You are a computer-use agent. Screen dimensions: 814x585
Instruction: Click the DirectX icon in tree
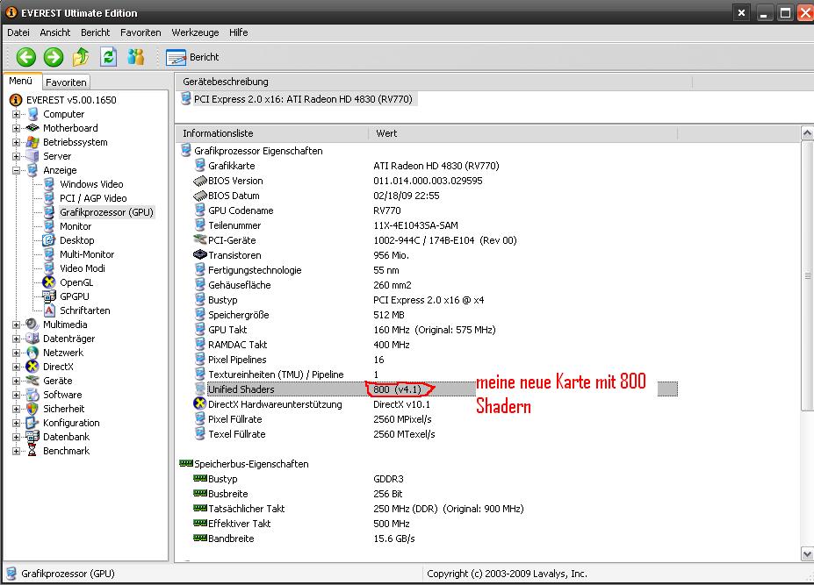click(32, 367)
